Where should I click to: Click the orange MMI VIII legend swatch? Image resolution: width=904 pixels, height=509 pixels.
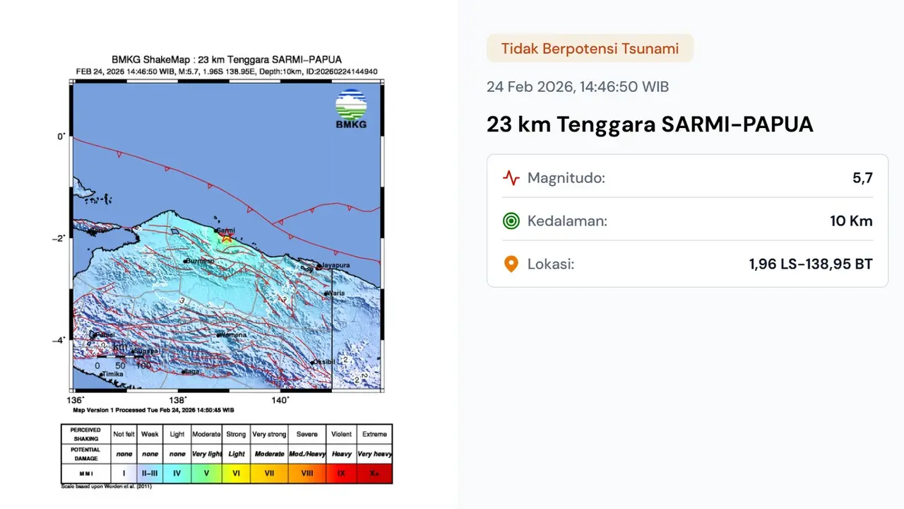click(x=307, y=473)
